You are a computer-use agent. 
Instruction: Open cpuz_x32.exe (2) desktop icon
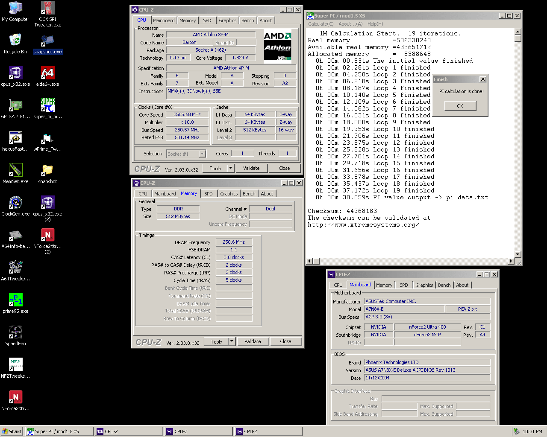[x=47, y=209]
